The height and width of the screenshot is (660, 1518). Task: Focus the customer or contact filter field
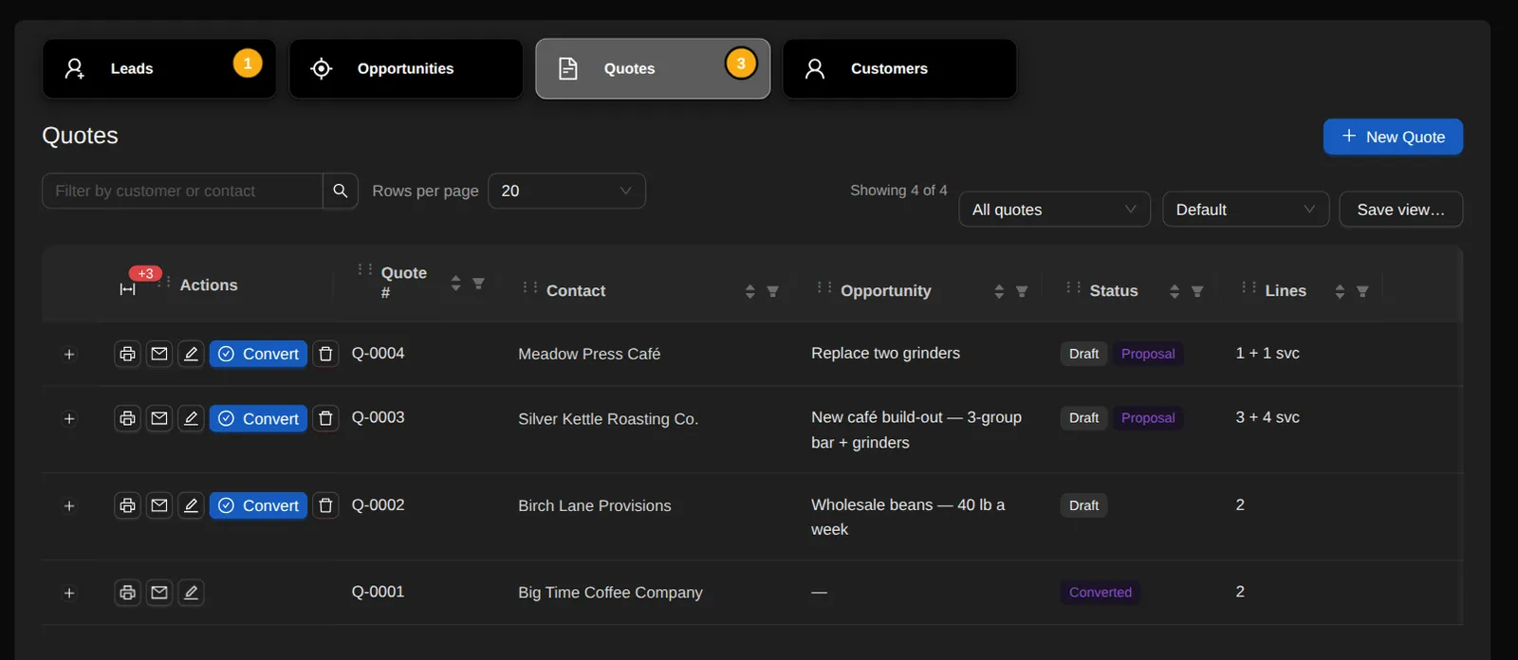point(183,191)
